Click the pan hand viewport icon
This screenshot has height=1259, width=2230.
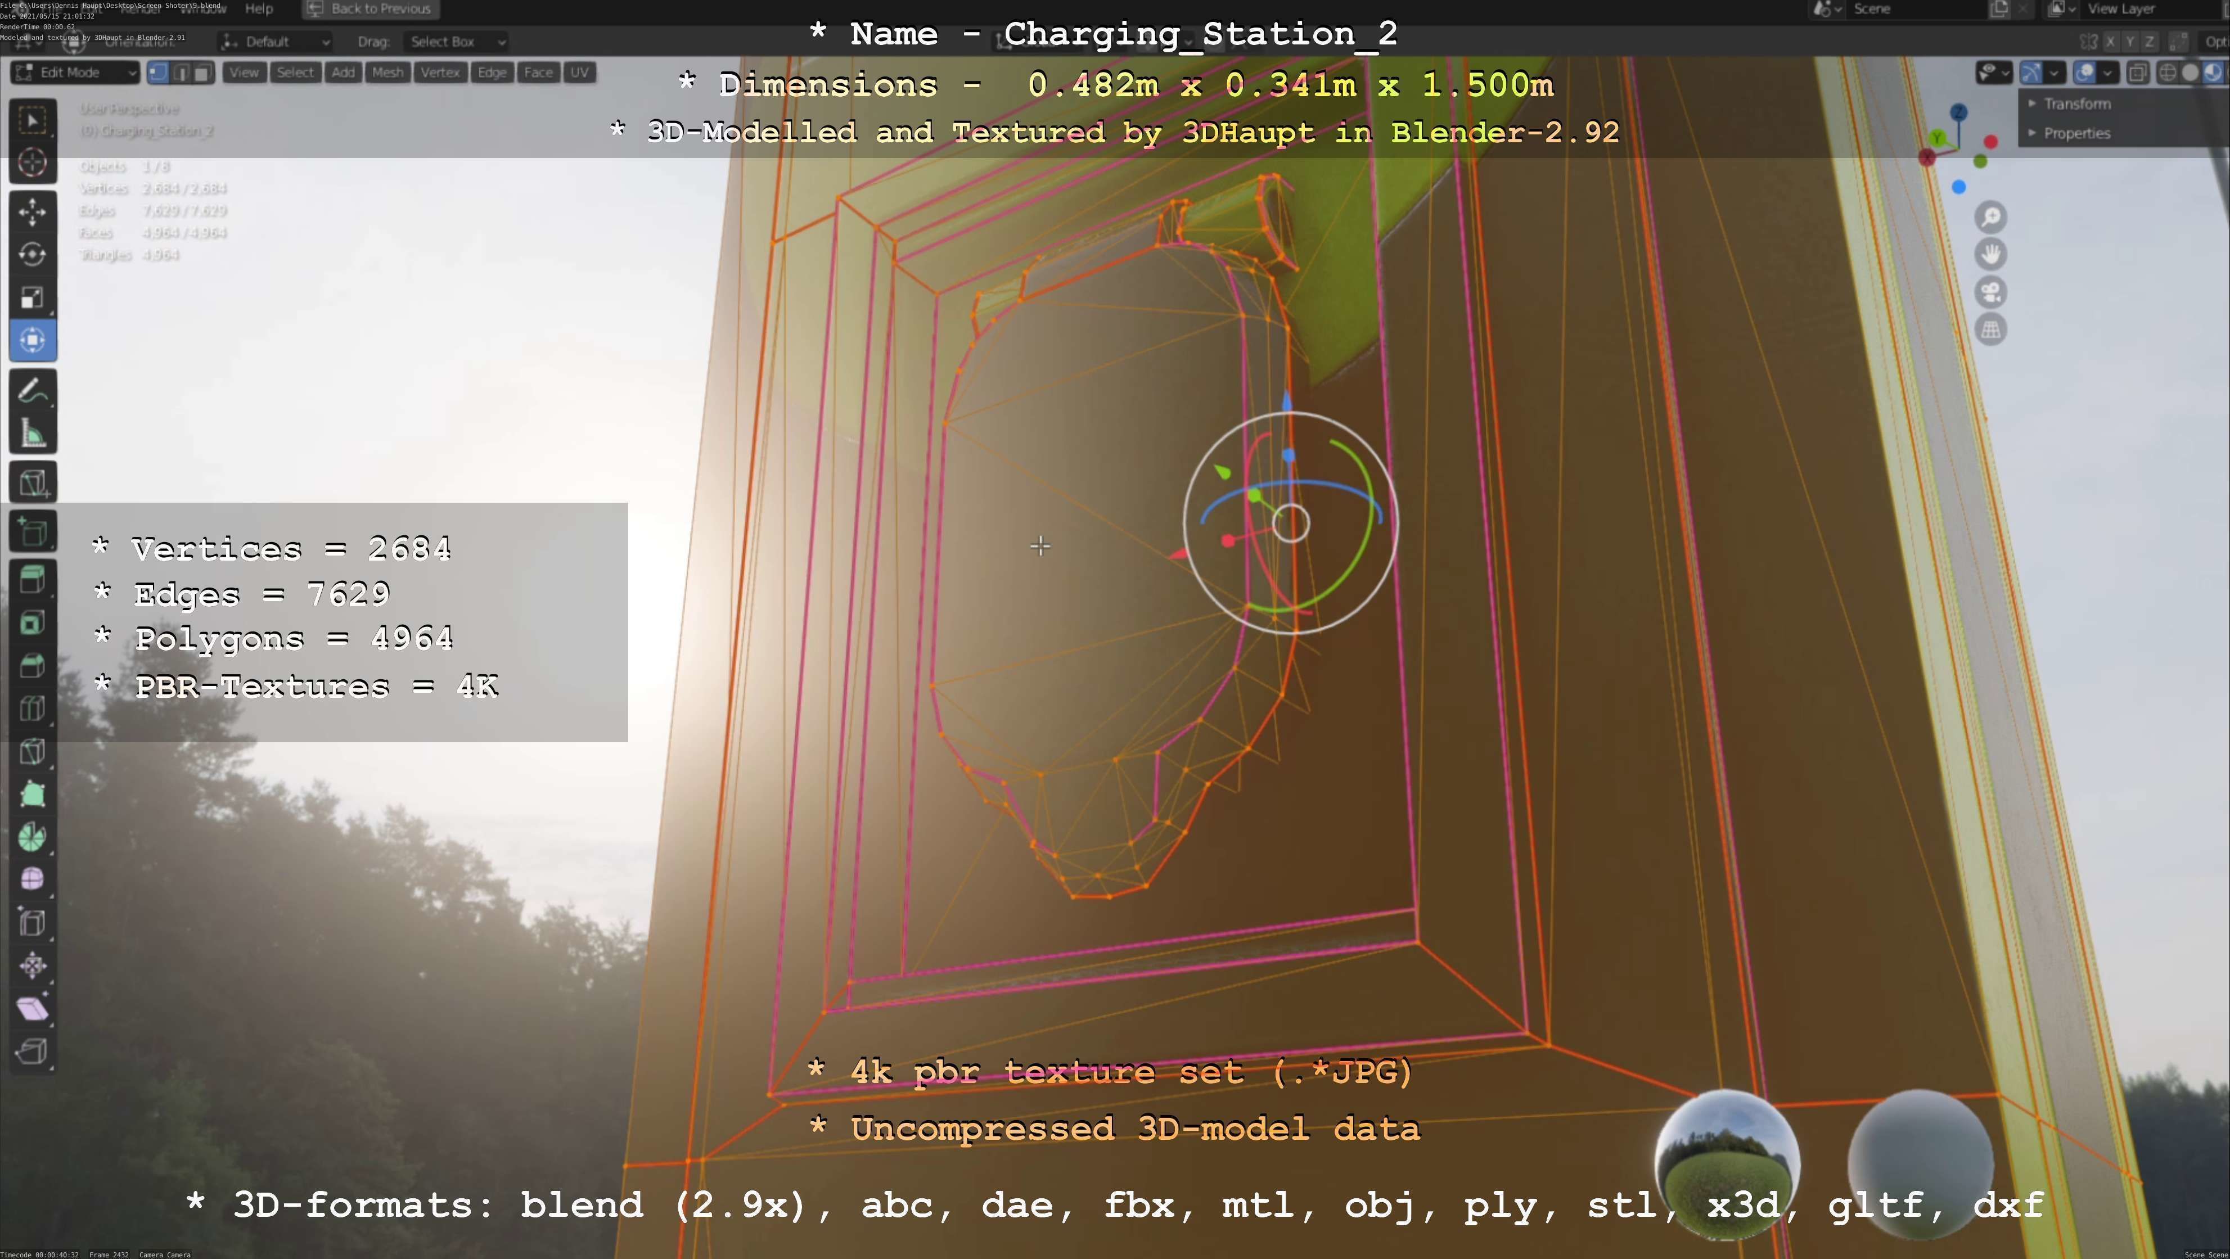1990,254
